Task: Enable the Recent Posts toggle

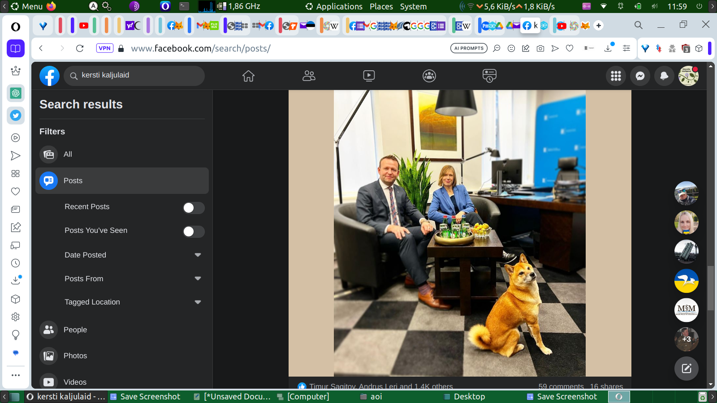Action: coord(194,208)
